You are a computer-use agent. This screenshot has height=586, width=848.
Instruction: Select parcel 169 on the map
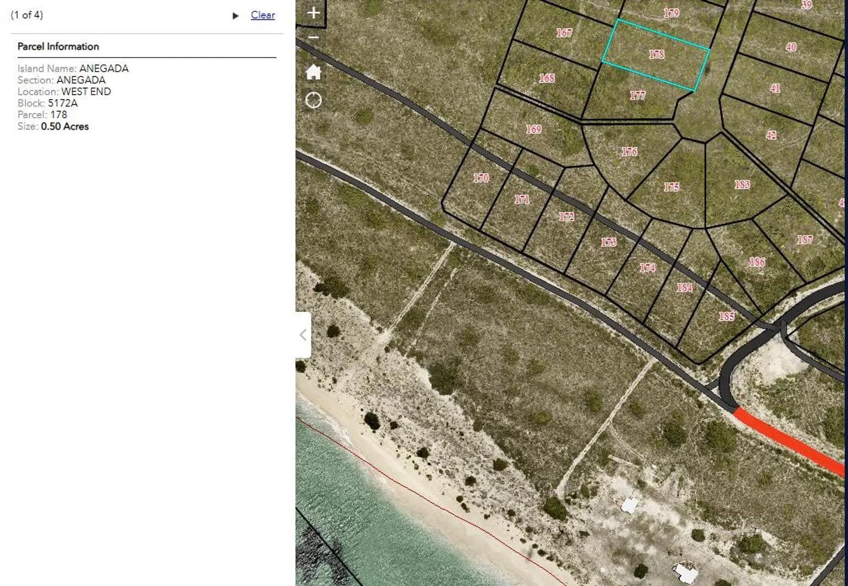(533, 130)
